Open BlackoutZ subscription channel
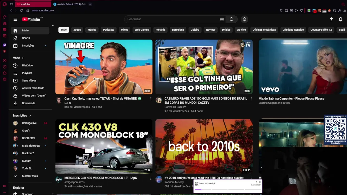Viewport: 347px width, 195px height. click(x=30, y=153)
